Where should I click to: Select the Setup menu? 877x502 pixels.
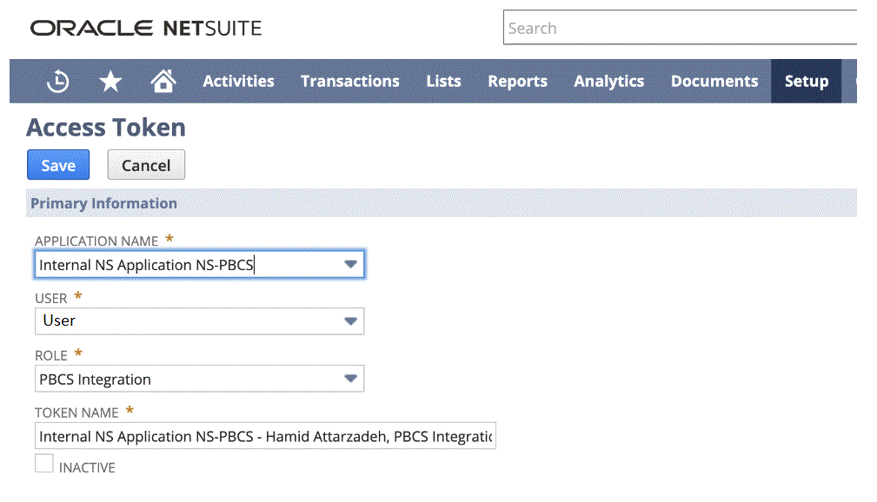click(806, 81)
